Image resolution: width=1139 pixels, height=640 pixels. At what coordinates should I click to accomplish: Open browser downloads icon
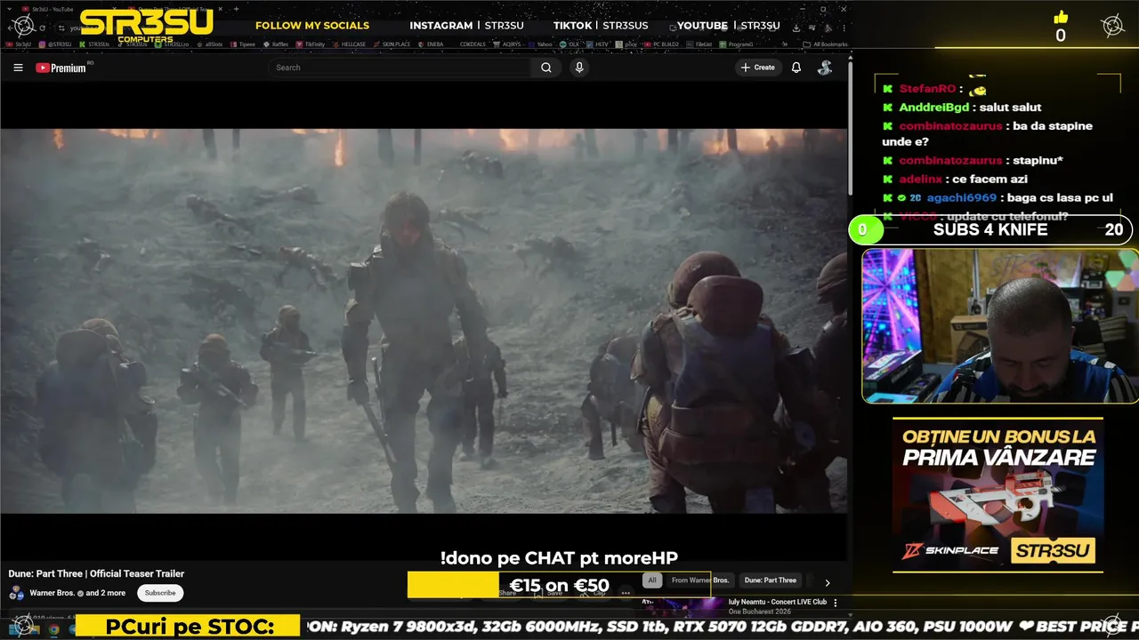[x=796, y=28]
